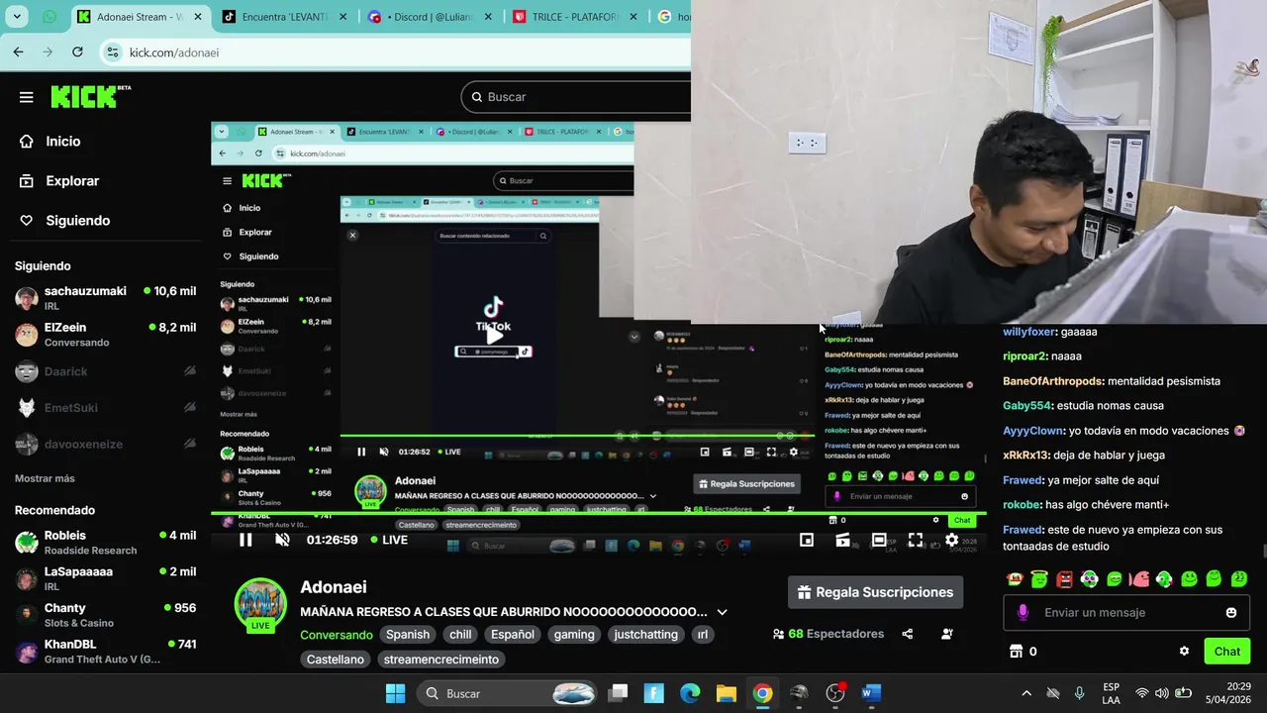Click the follow user icon
Viewport: 1267px width, 713px height.
pos(947,634)
